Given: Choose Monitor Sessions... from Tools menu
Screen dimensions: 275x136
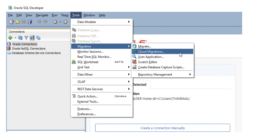Looking at the screenshot, I should 102,52.
